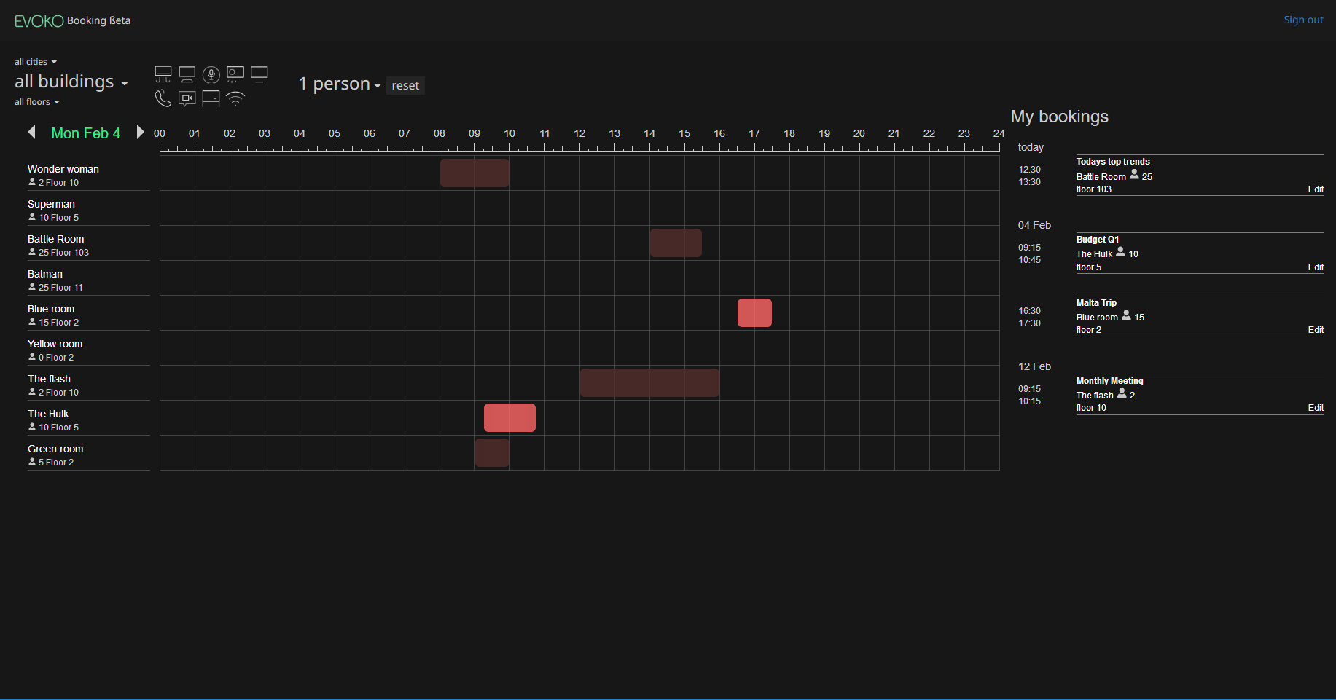This screenshot has height=700, width=1336.
Task: Open the all floors dropdown
Action: coord(36,102)
